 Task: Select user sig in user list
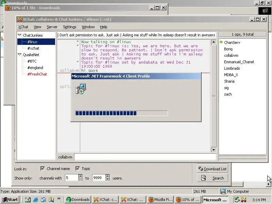pyautogui.click(x=226, y=88)
